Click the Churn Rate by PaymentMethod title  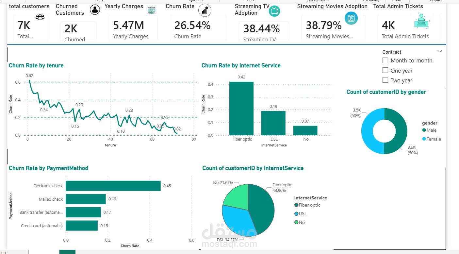pyautogui.click(x=49, y=168)
